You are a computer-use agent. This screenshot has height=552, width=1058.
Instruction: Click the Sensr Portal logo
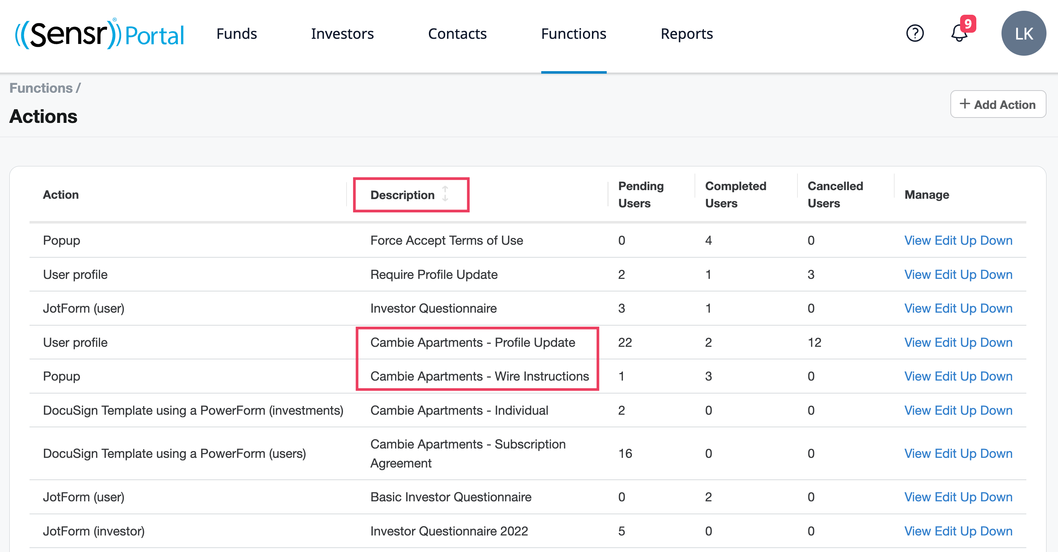tap(100, 34)
